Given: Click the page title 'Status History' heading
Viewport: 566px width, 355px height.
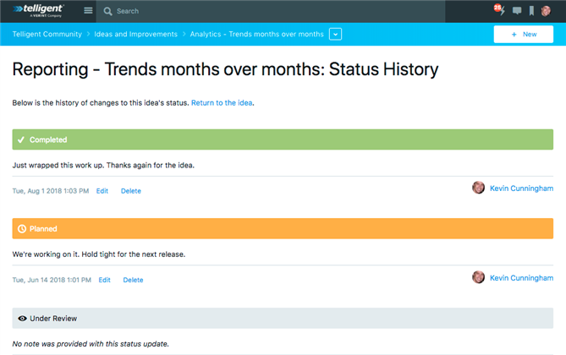Looking at the screenshot, I should [225, 69].
